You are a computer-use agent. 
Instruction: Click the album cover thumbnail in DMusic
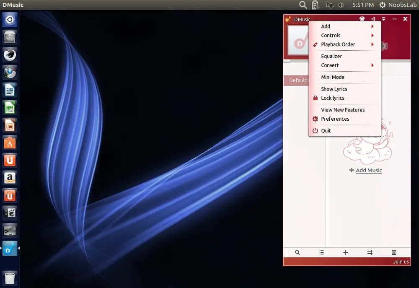[298, 40]
